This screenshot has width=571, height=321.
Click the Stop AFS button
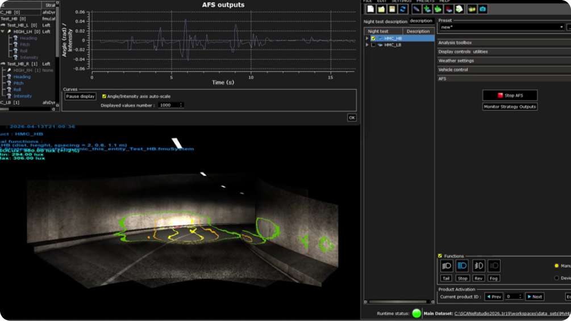click(510, 96)
